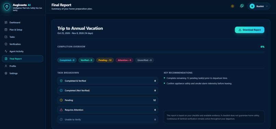Click the AI Sentinel disclaimer note
Screen dimensions: 276x129
point(214,117)
